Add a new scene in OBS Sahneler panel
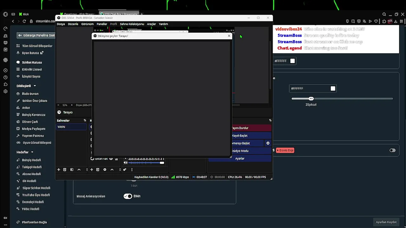The image size is (406, 228). click(59, 170)
